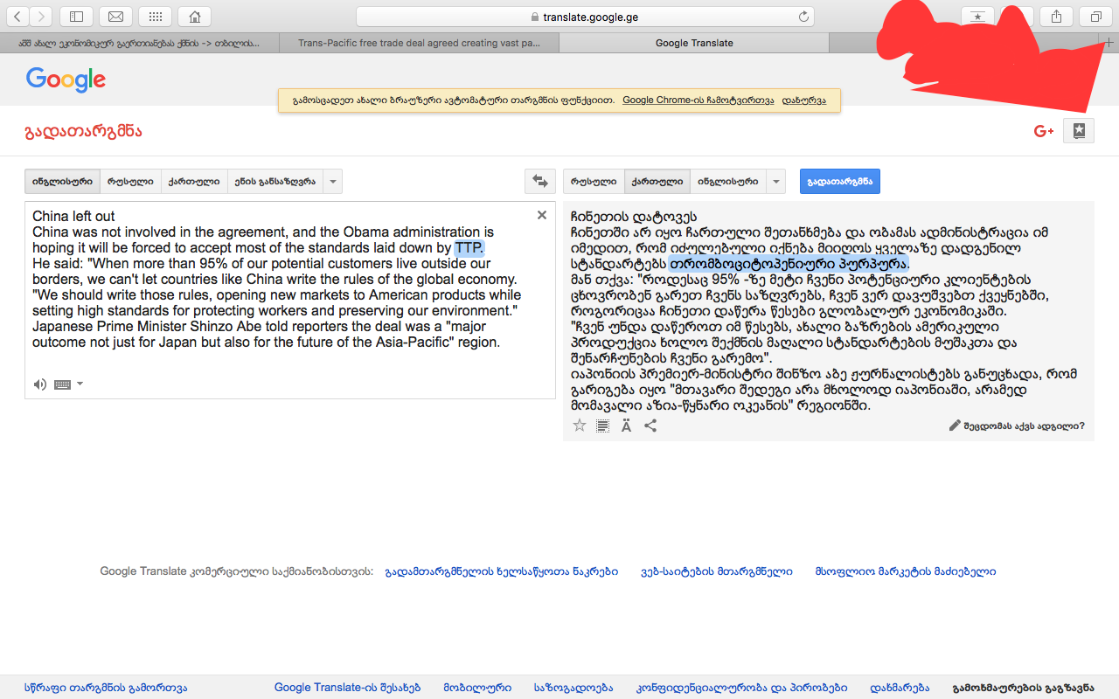Dismiss the banner with დახურვა link
This screenshot has width=1119, height=699.
(x=803, y=100)
